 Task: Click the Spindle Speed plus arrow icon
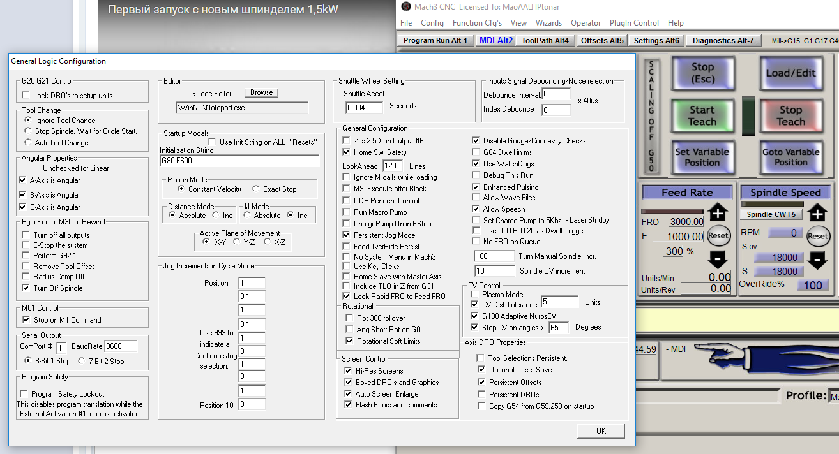818,213
